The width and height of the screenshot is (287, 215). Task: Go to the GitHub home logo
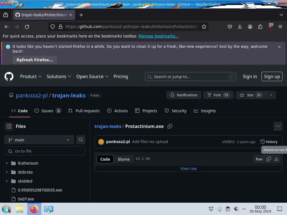(9, 76)
